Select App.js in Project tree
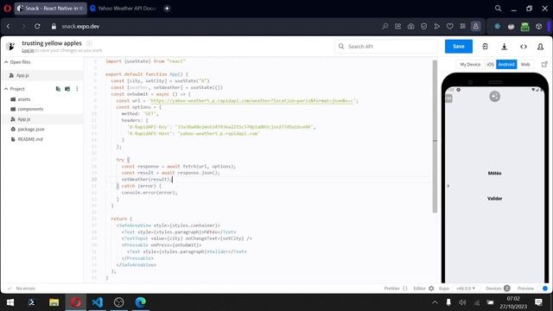Image resolution: width=553 pixels, height=311 pixels. pyautogui.click(x=23, y=119)
